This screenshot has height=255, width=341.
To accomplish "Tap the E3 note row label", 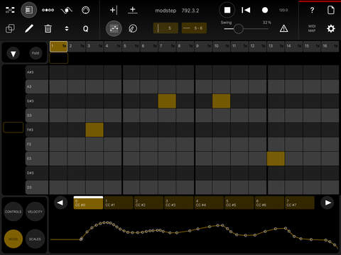I will [x=37, y=159].
